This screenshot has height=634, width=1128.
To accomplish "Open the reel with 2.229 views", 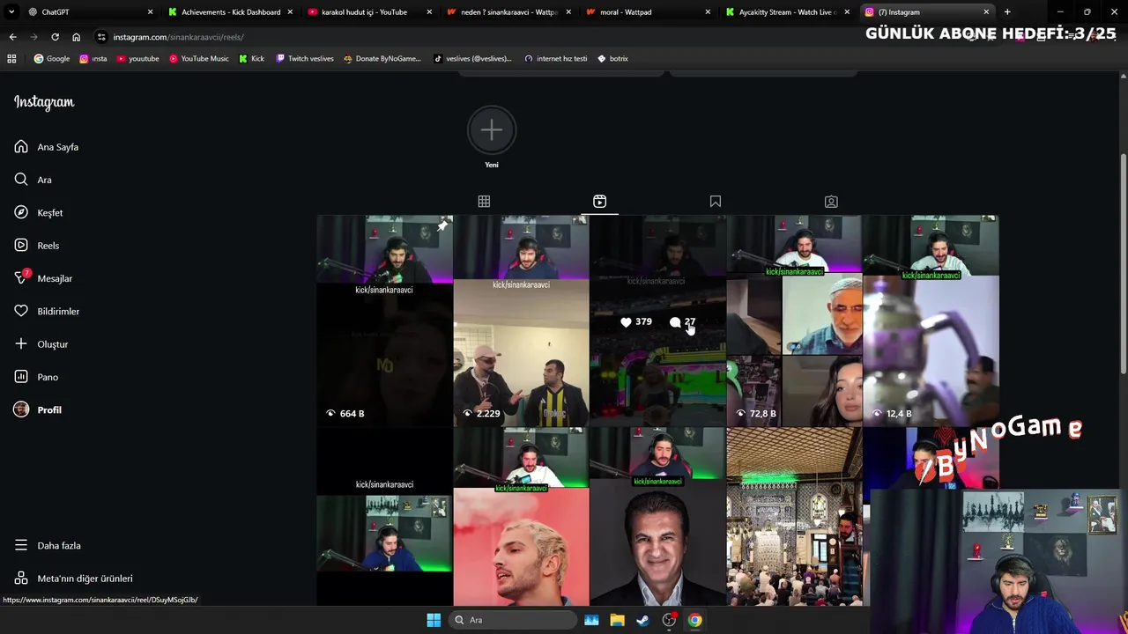I will tap(521, 321).
